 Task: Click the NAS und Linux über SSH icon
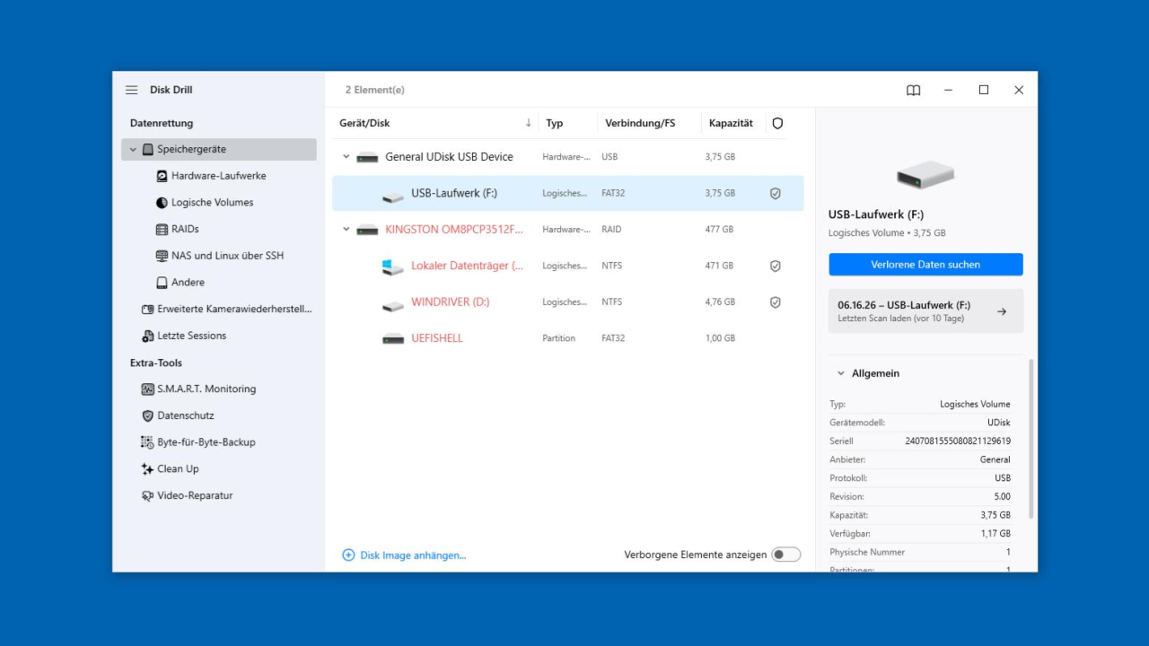point(162,256)
